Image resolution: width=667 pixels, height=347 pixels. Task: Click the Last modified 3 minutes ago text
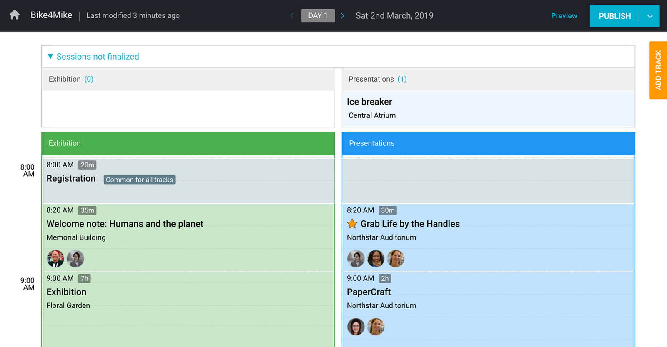[x=133, y=15]
